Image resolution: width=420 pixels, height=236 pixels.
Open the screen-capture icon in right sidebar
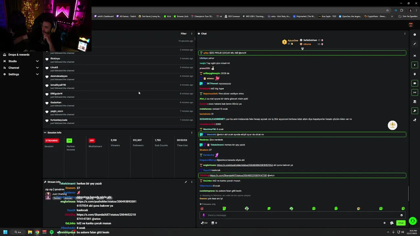tap(415, 56)
